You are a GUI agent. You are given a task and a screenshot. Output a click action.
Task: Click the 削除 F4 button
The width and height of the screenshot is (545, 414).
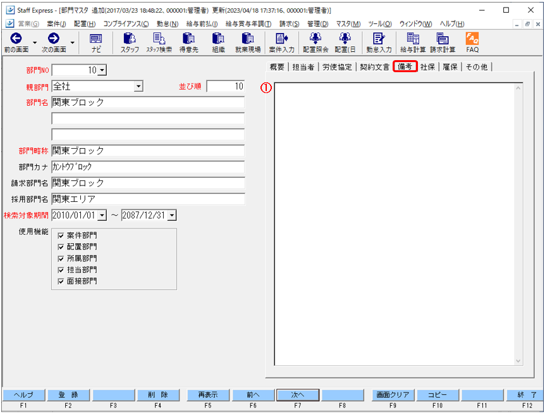(x=158, y=395)
